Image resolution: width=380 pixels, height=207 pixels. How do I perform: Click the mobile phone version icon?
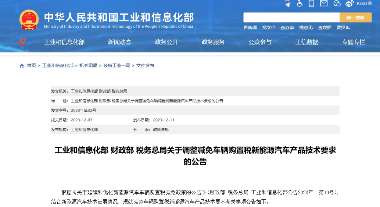(x=311, y=4)
